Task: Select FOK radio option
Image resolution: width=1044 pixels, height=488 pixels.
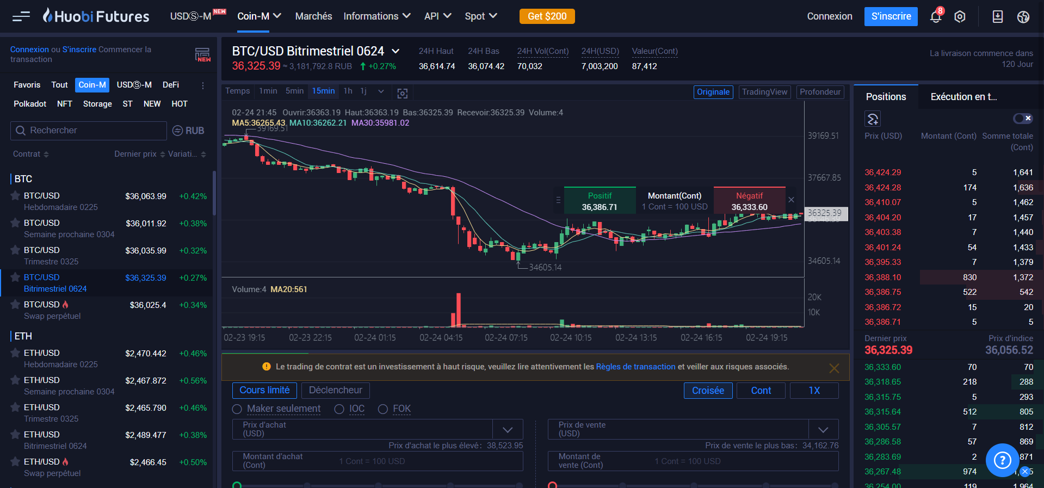Action: pyautogui.click(x=382, y=409)
